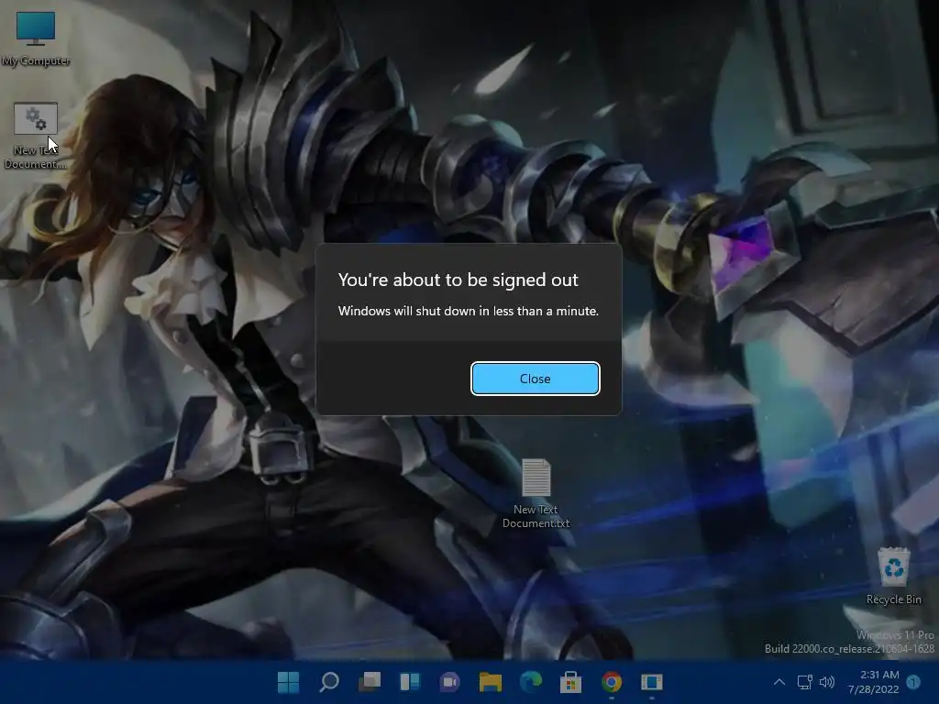Open the notification badge indicator
The height and width of the screenshot is (704, 939).
click(913, 682)
